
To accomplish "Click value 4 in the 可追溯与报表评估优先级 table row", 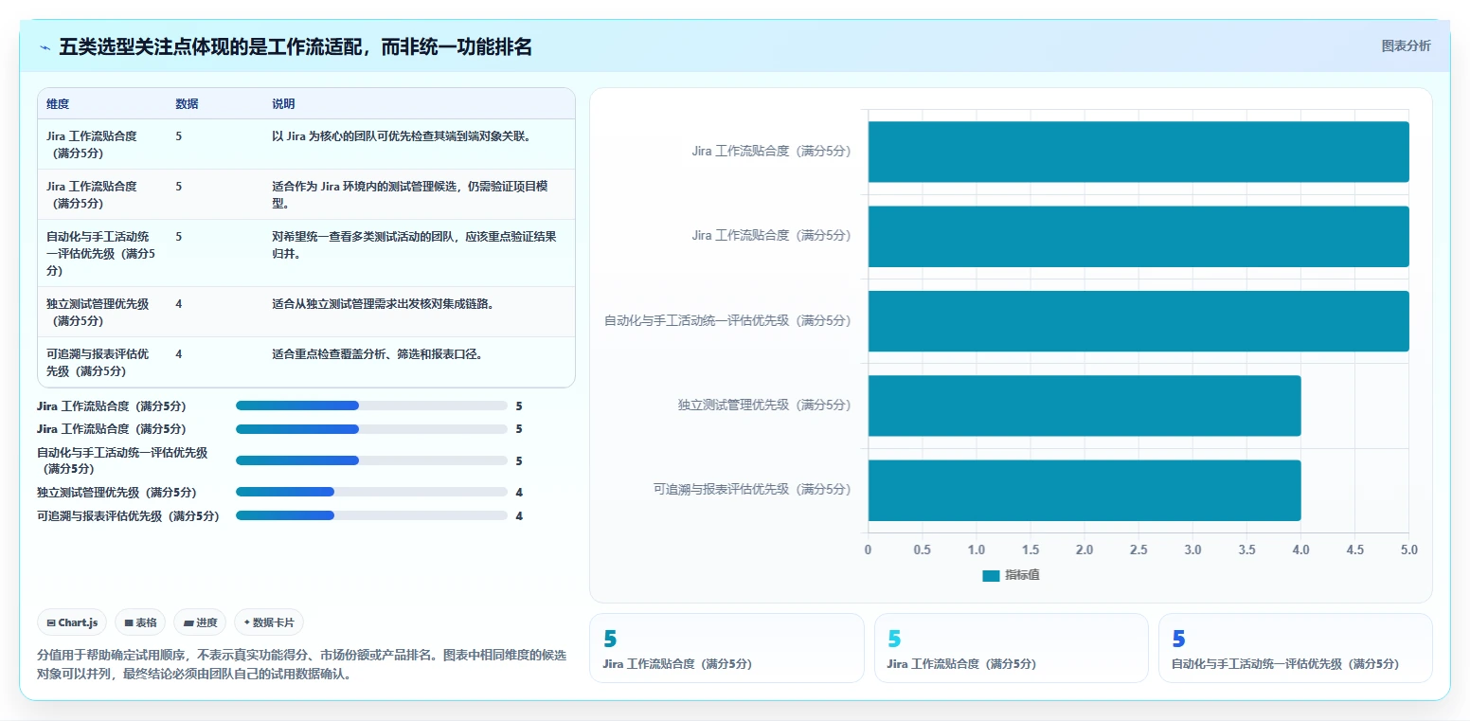I will (179, 354).
